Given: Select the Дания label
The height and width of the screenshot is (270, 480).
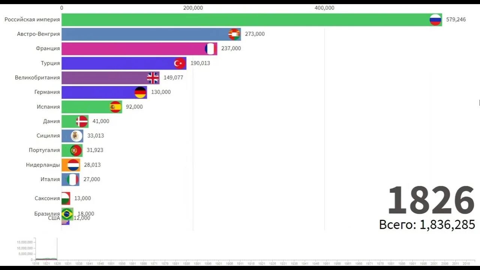Looking at the screenshot, I should click(52, 121).
